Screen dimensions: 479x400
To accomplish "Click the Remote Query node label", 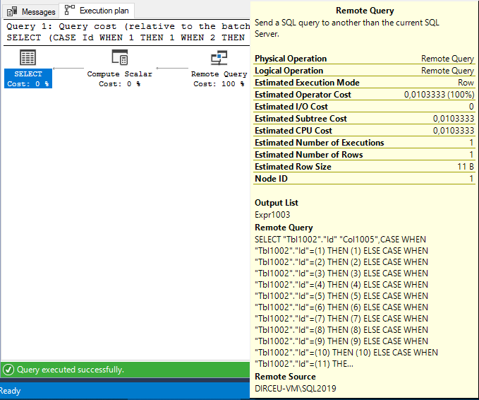I will 219,74.
